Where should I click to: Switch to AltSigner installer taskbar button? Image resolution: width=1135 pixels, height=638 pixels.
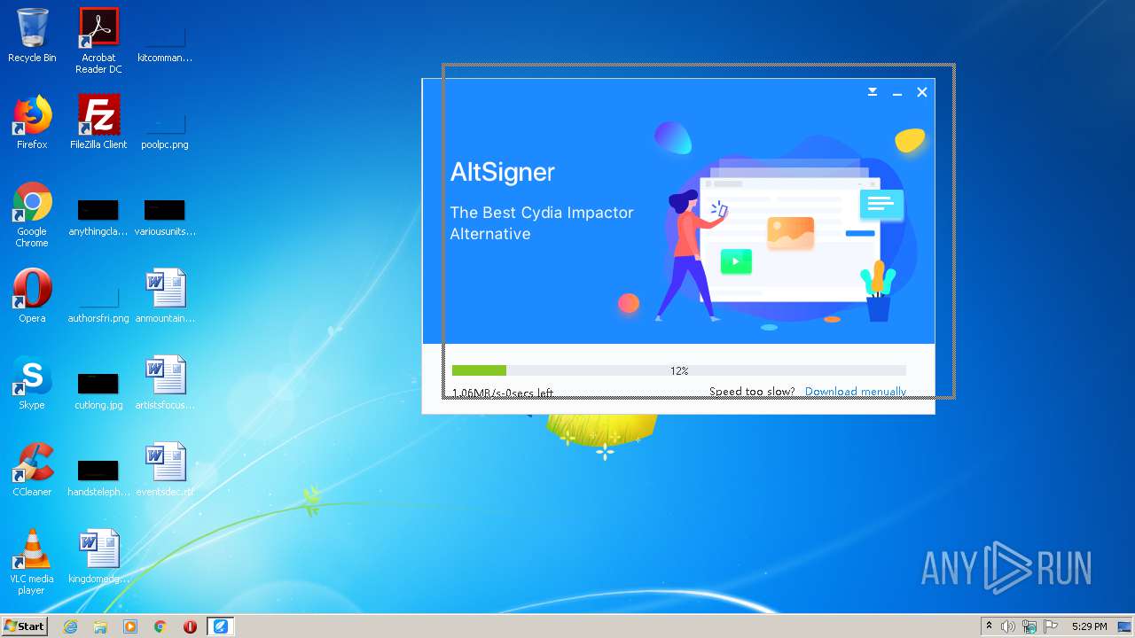[220, 626]
